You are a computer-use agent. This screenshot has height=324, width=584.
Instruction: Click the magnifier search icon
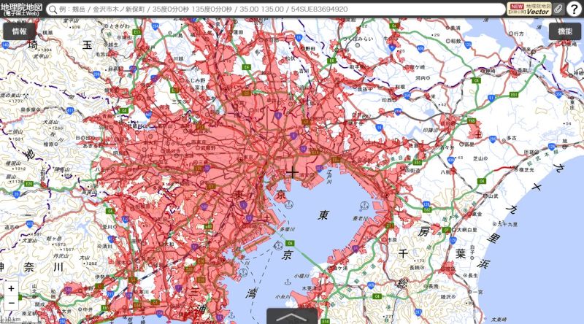click(53, 9)
